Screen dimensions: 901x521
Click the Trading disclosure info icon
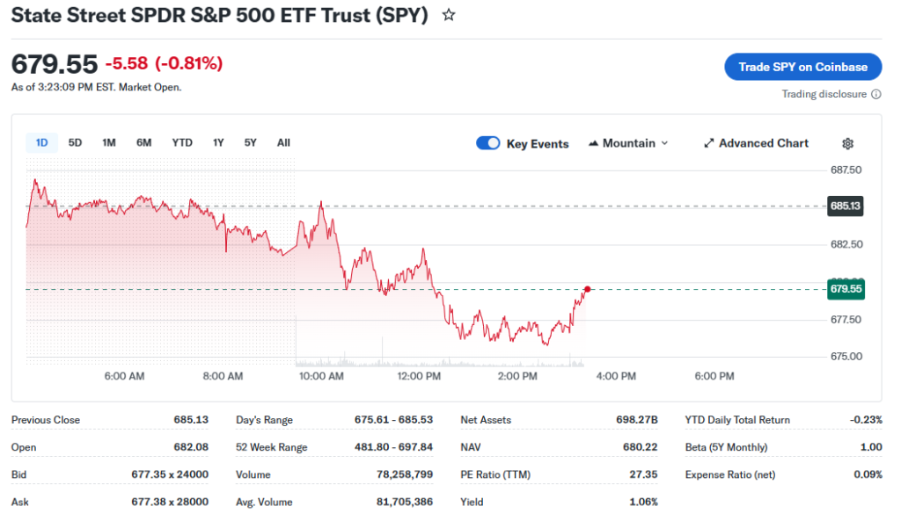click(876, 94)
